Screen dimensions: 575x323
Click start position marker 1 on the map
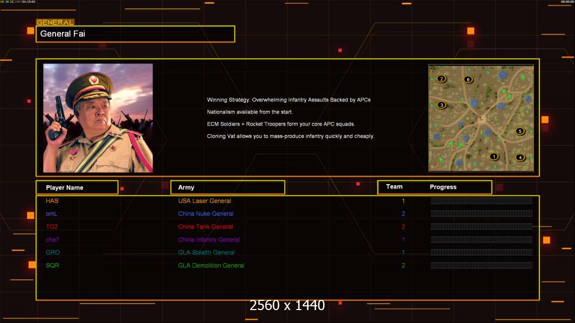(494, 157)
